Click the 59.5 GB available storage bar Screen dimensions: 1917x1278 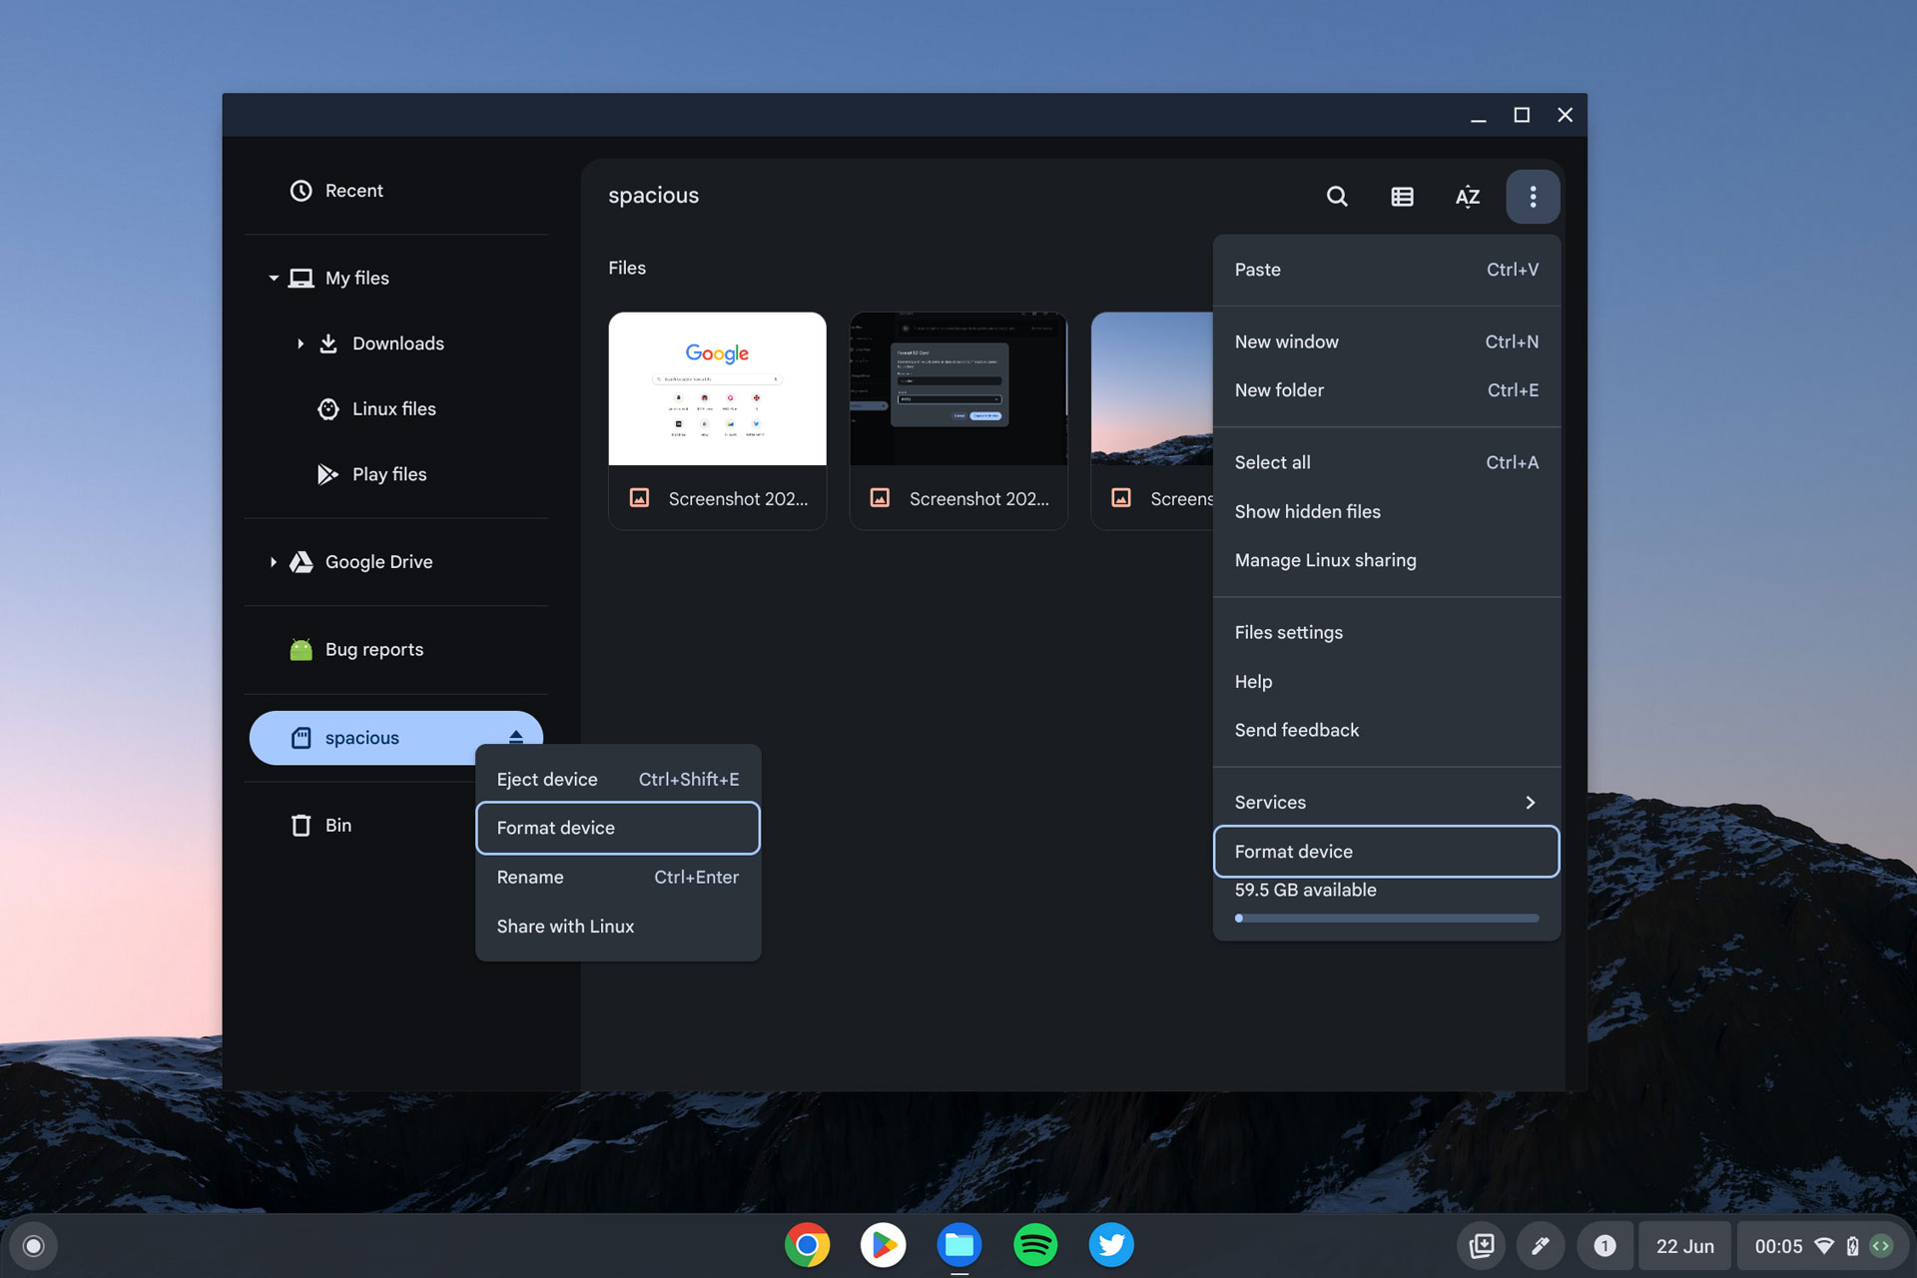pos(1387,918)
